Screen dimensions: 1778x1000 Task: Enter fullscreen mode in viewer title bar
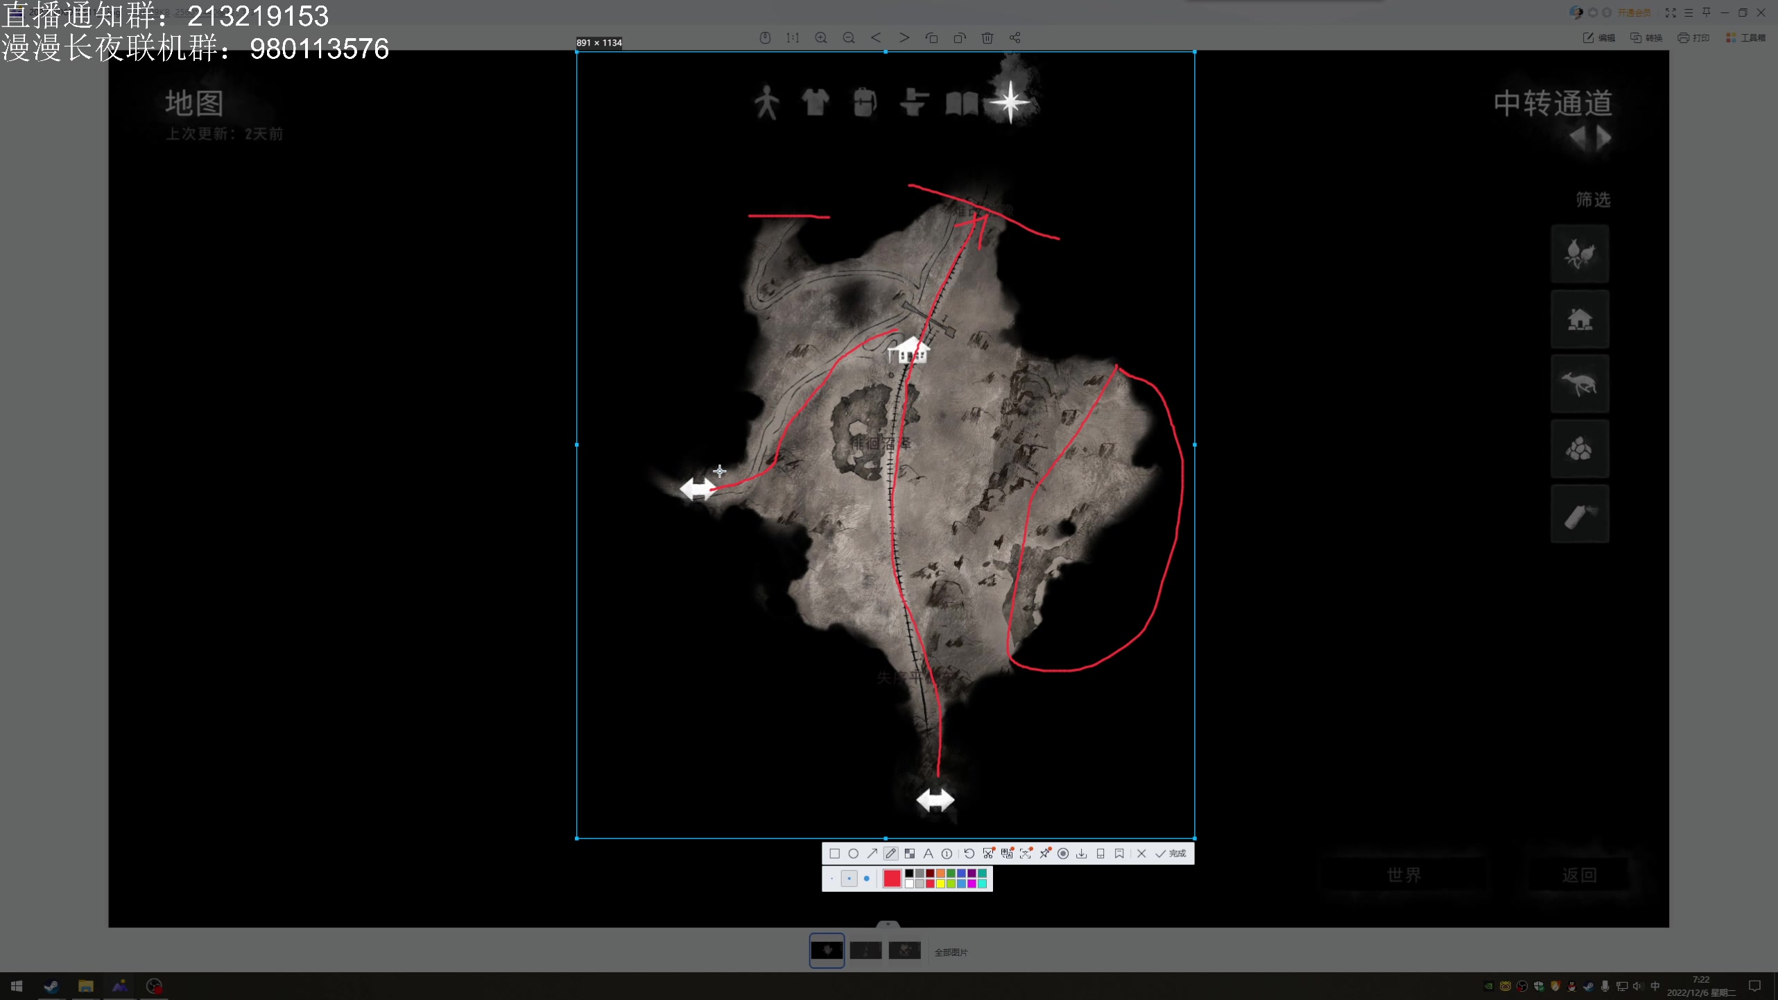[1671, 12]
